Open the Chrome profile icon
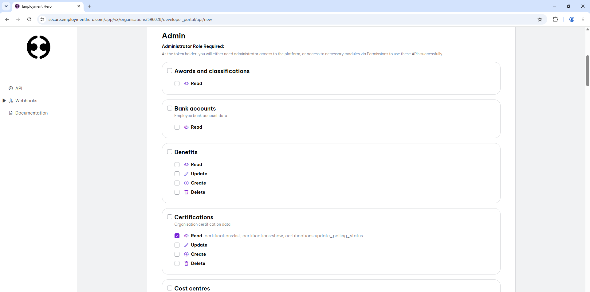 pos(572,19)
